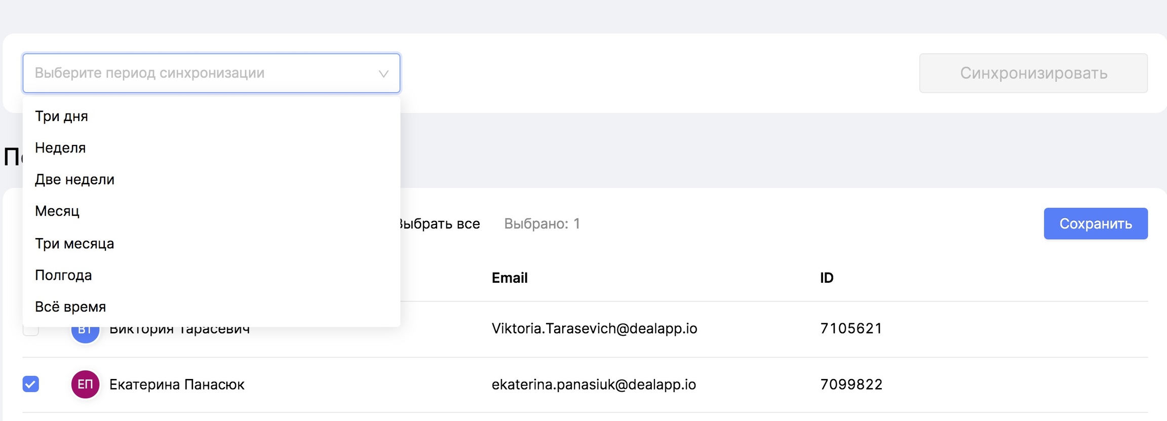This screenshot has height=421, width=1167.
Task: Tick the checkbox for Виктория Тарасевич
Action: click(x=31, y=331)
